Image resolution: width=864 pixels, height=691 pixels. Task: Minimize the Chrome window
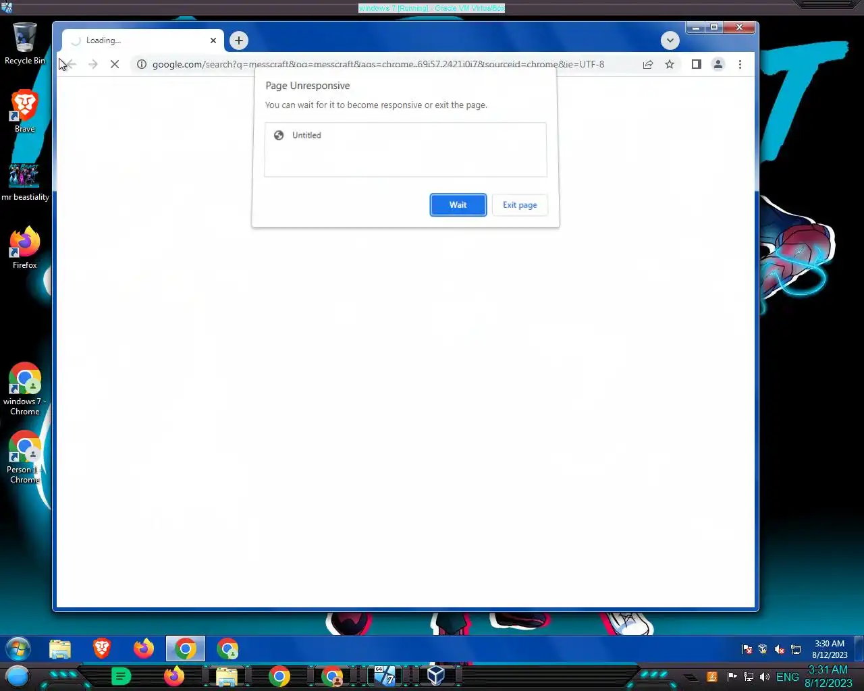tap(696, 27)
